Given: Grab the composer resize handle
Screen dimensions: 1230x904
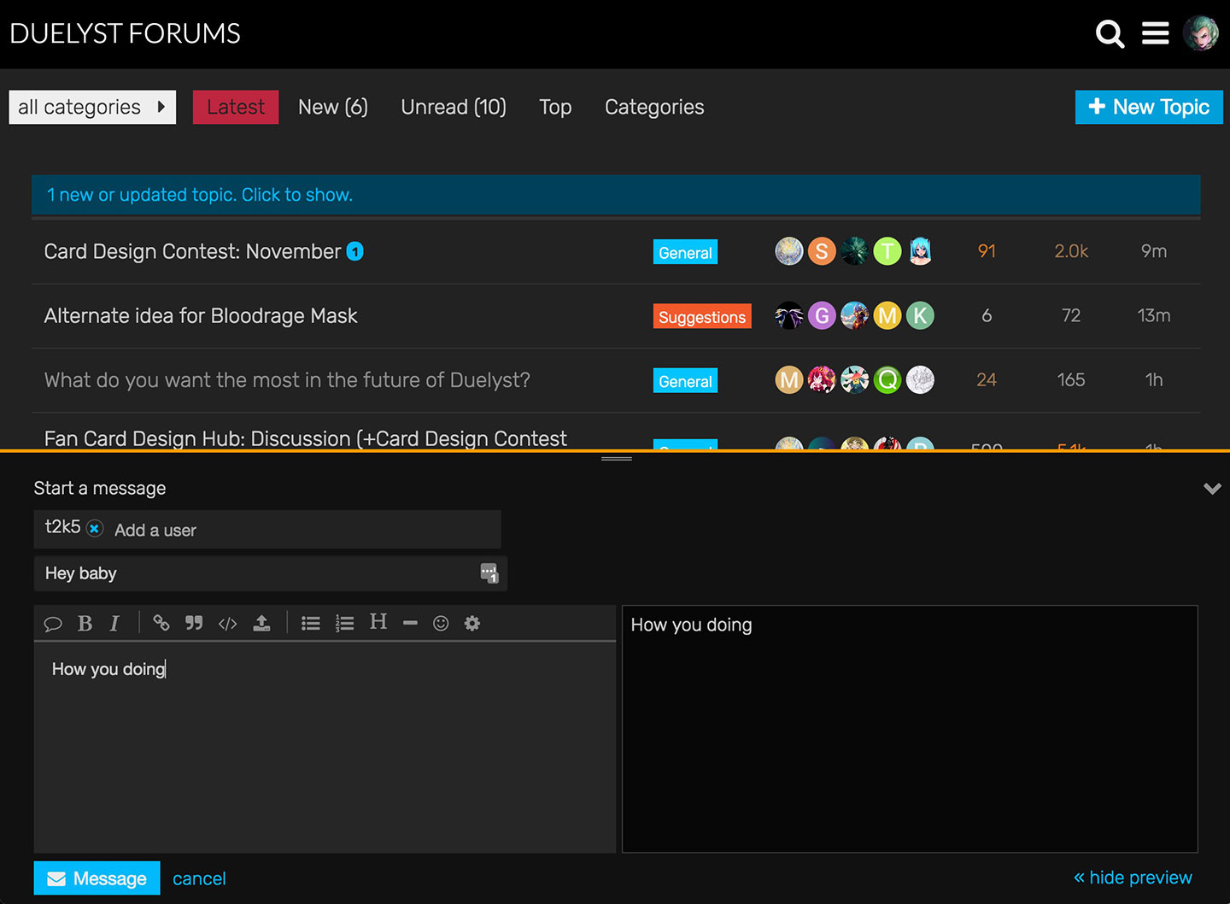Looking at the screenshot, I should (616, 459).
